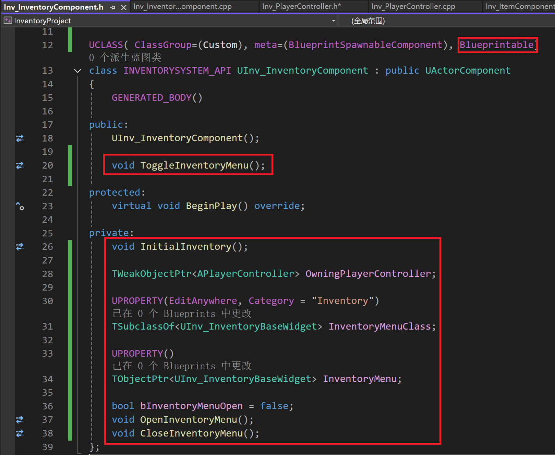Image resolution: width=555 pixels, height=455 pixels.
Task: Click the constructor name on line 18
Action: tap(177, 138)
